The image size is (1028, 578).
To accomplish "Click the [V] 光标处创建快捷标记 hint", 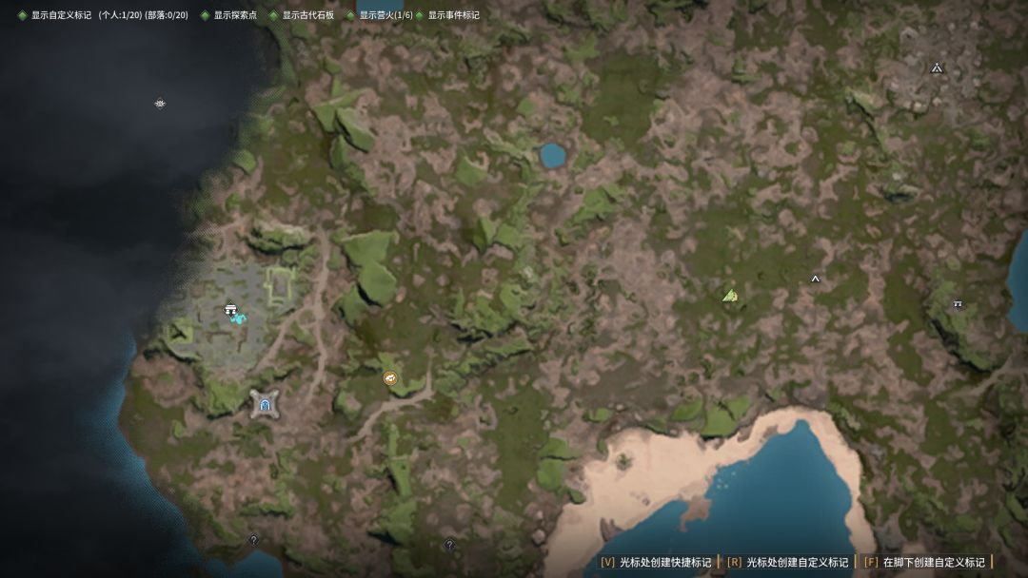I will (x=656, y=562).
